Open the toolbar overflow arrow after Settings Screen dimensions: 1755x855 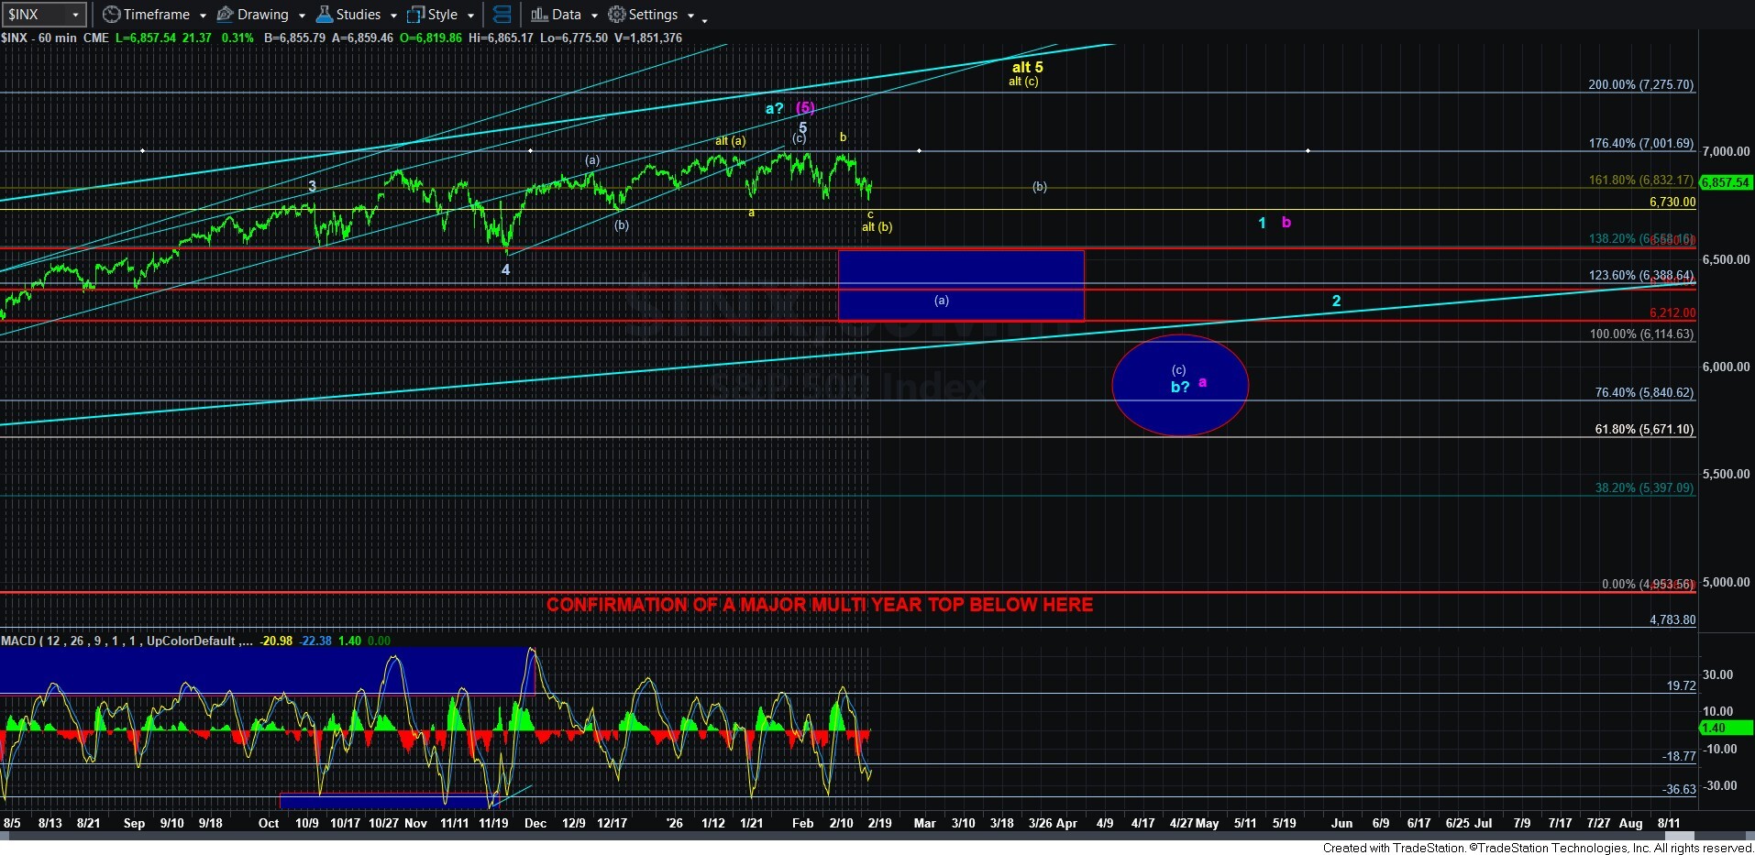coord(704,18)
